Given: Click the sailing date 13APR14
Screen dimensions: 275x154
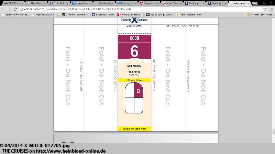Looking at the screenshot, I should pos(134,72).
